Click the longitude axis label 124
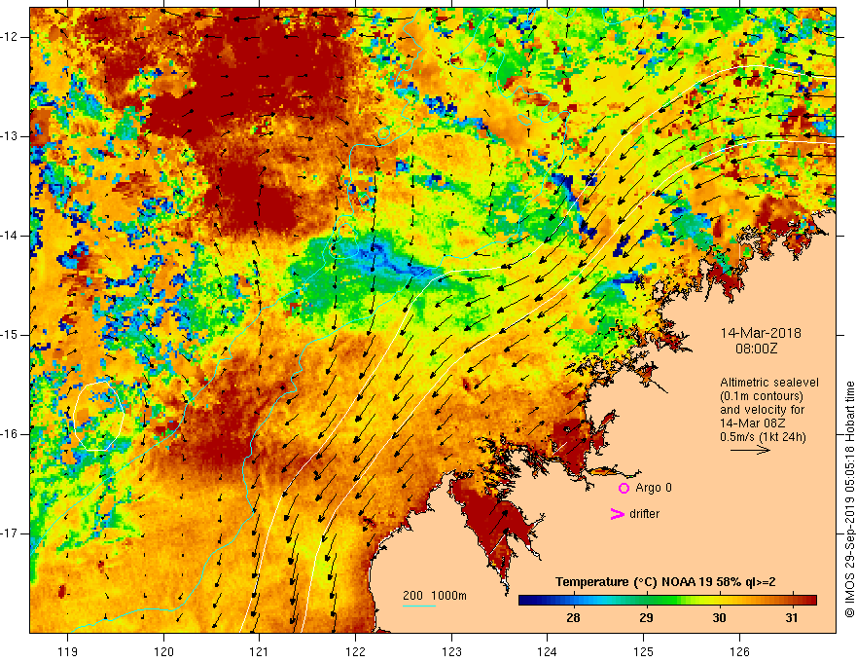The image size is (856, 662). [547, 651]
